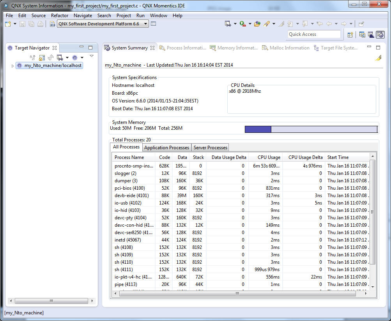Click the Print icon in toolbar
391x321 pixels.
click(x=40, y=24)
